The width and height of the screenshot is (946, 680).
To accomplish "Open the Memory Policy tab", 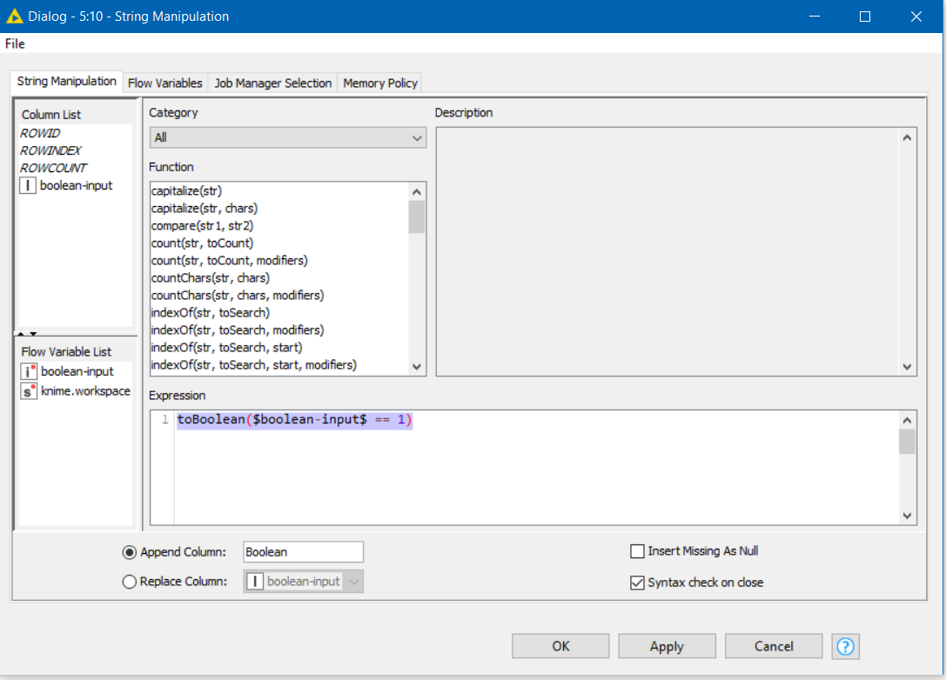I will click(380, 83).
